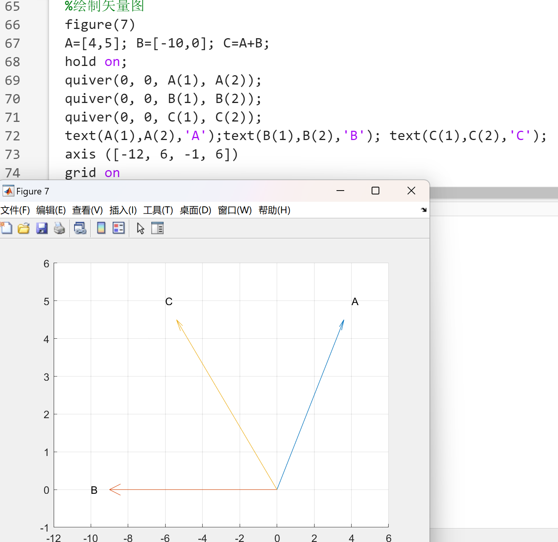Open the 编辑(E) menu
Viewport: 558px width, 542px height.
coord(51,210)
